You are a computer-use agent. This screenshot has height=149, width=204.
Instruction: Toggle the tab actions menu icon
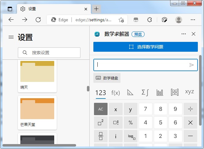click(x=10, y=9)
